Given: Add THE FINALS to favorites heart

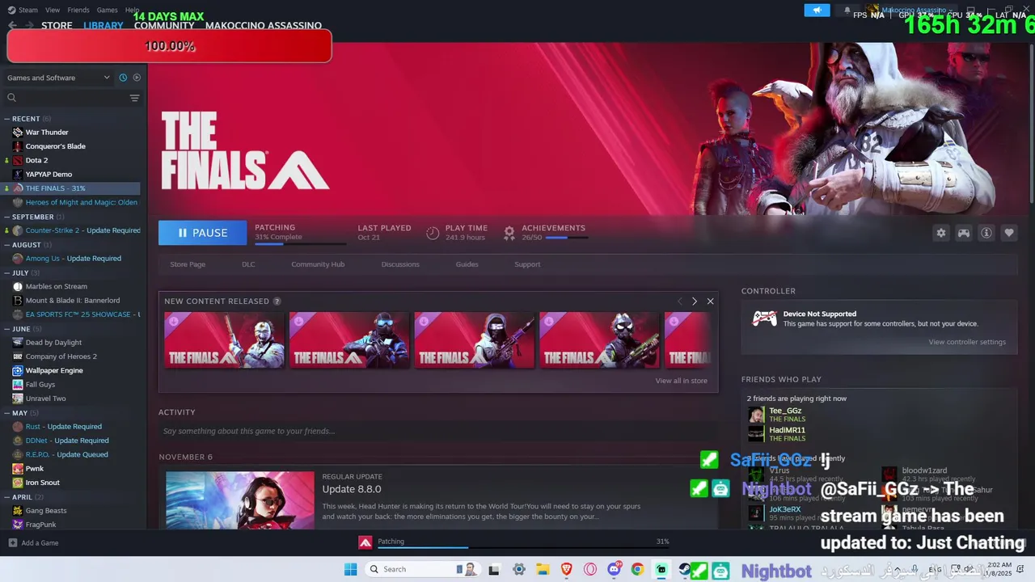Looking at the screenshot, I should [1009, 233].
